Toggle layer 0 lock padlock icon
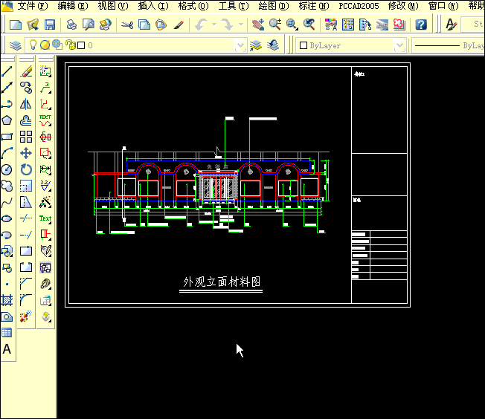The image size is (485, 419). coord(71,45)
